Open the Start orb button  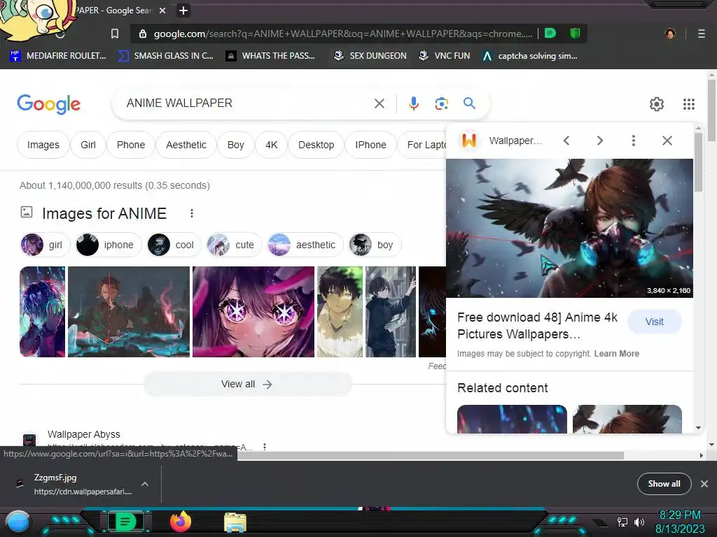pyautogui.click(x=18, y=522)
